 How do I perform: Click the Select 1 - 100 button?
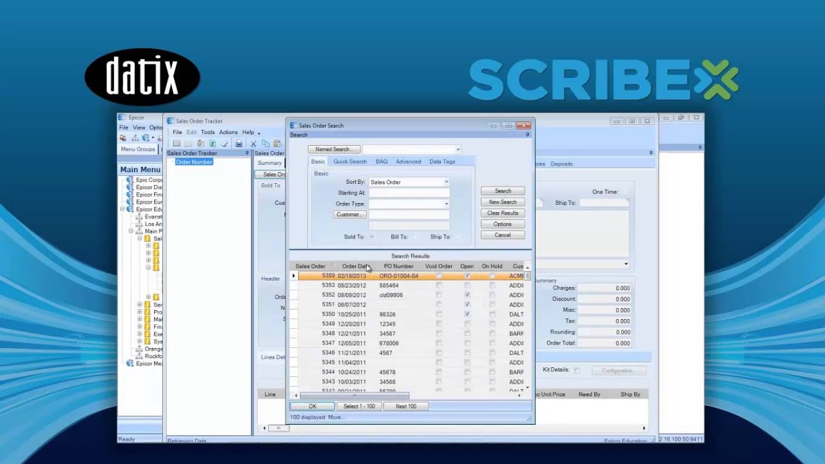point(359,407)
